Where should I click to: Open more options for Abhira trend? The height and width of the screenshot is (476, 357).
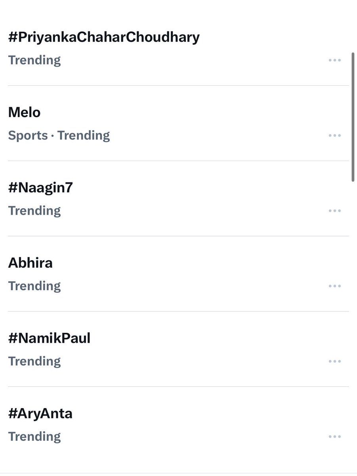334,286
